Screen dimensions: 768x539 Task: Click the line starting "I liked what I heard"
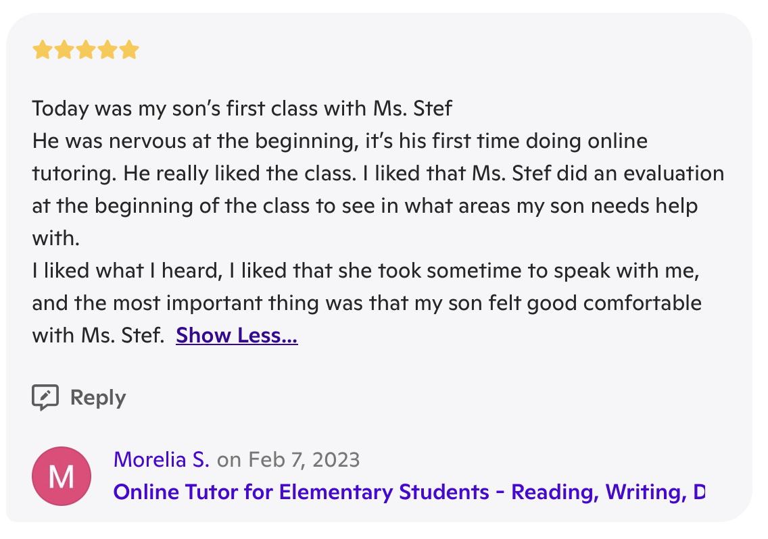click(366, 271)
